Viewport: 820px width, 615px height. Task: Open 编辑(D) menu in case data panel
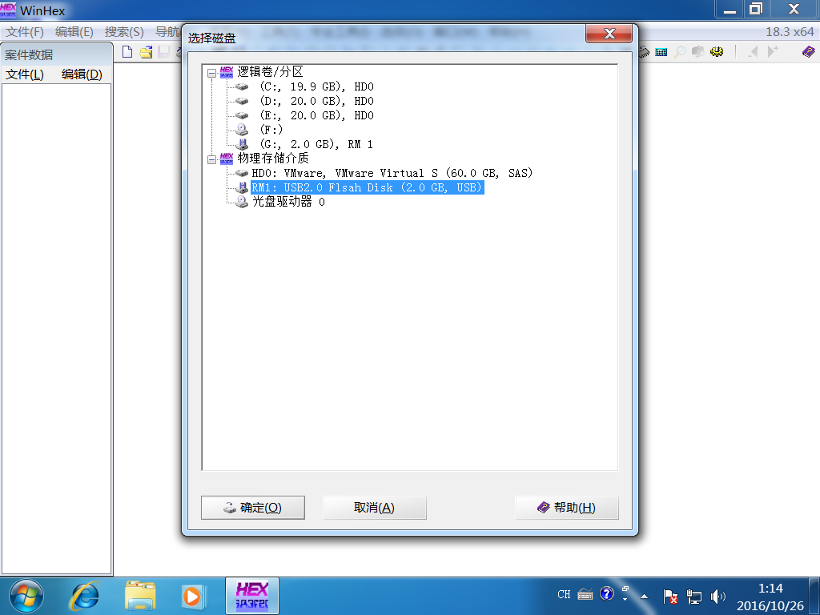[x=82, y=74]
